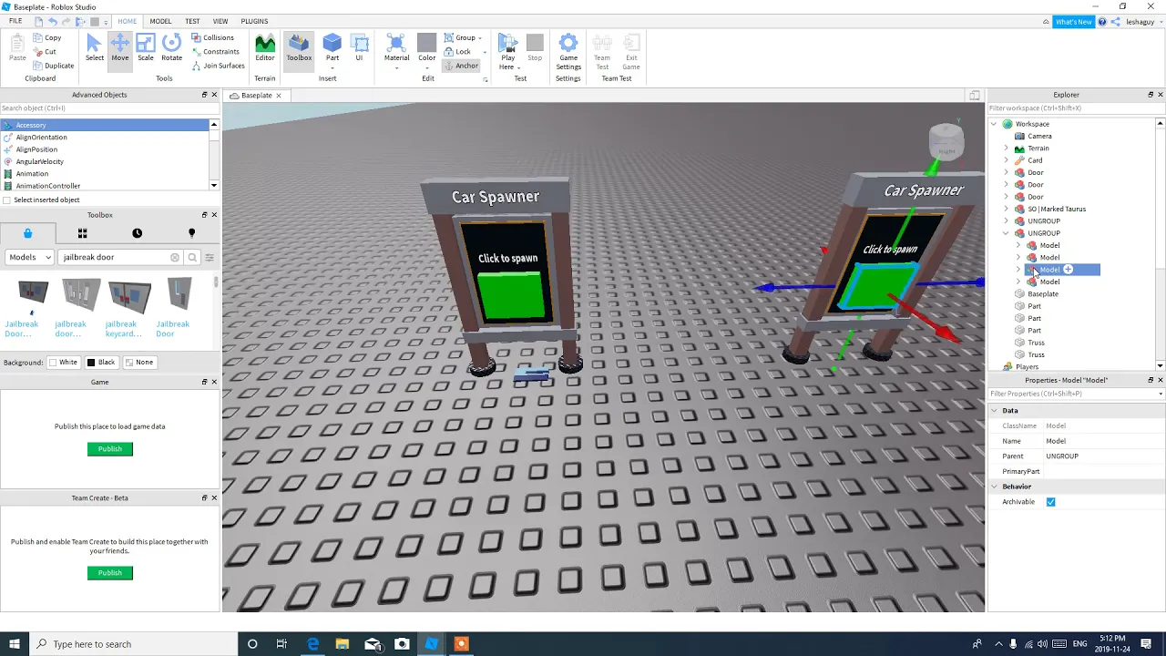
Task: Select the Baseplate document tab
Action: click(x=257, y=96)
